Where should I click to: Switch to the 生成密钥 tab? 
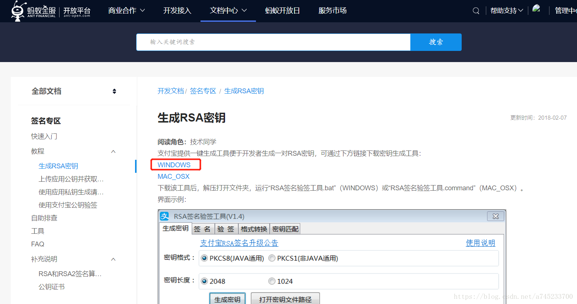pos(176,228)
